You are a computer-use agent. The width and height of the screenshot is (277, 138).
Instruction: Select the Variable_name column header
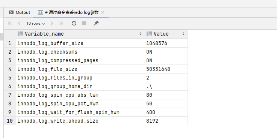80,34
